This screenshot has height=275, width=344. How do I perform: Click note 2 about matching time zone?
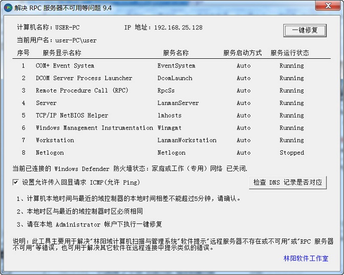(x=80, y=211)
